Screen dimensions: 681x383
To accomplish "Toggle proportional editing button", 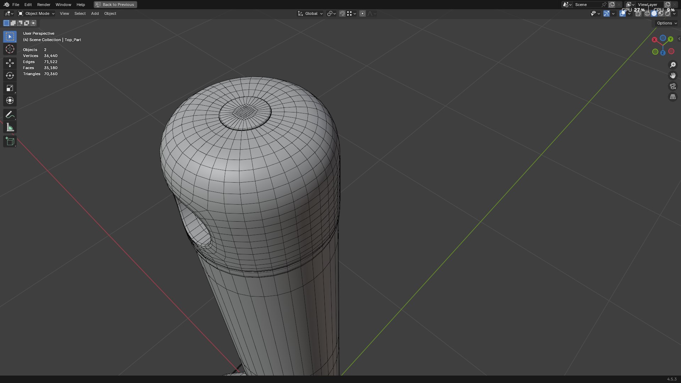I will pyautogui.click(x=362, y=13).
